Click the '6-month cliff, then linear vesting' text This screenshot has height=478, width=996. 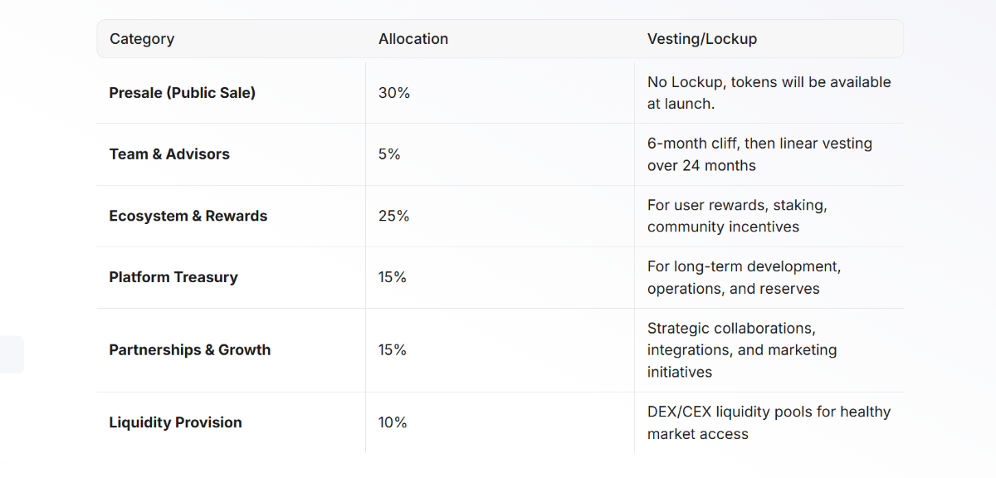[759, 144]
